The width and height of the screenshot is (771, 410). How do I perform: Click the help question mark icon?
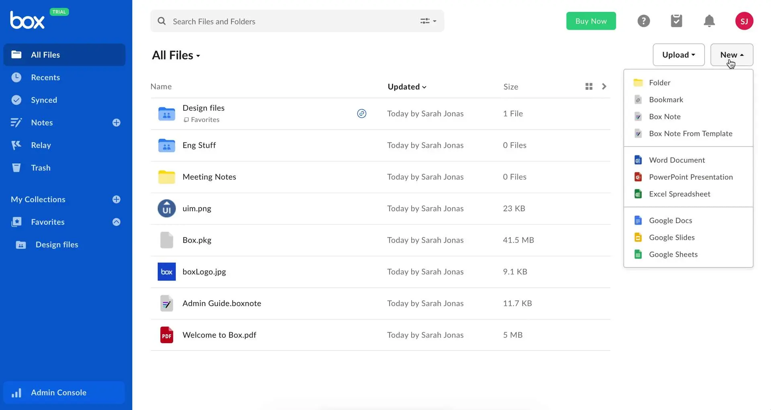point(643,21)
